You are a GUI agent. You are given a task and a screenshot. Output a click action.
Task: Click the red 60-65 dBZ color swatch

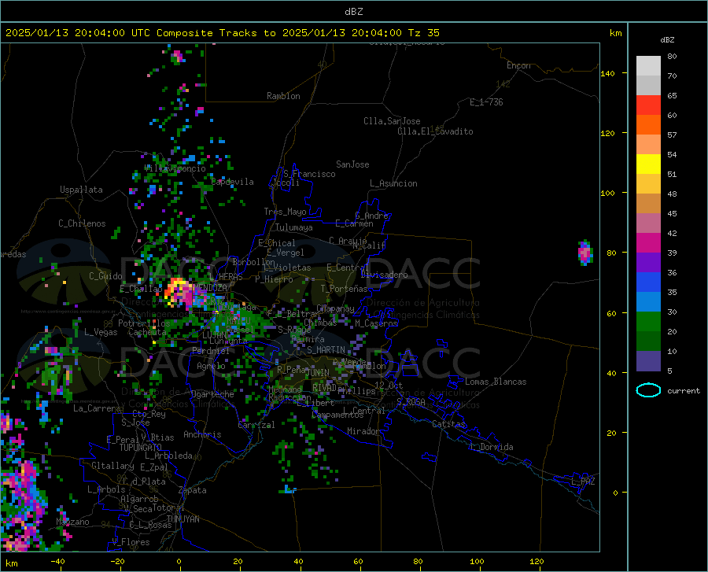coord(648,105)
